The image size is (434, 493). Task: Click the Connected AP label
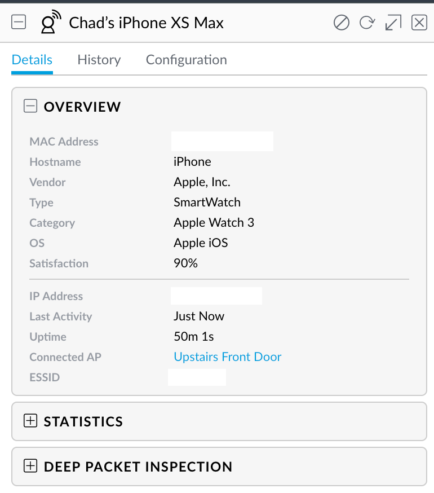(65, 357)
